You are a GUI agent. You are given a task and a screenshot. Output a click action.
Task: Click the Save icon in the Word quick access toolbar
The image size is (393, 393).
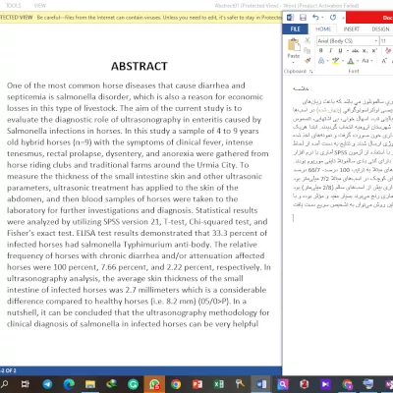click(x=303, y=18)
